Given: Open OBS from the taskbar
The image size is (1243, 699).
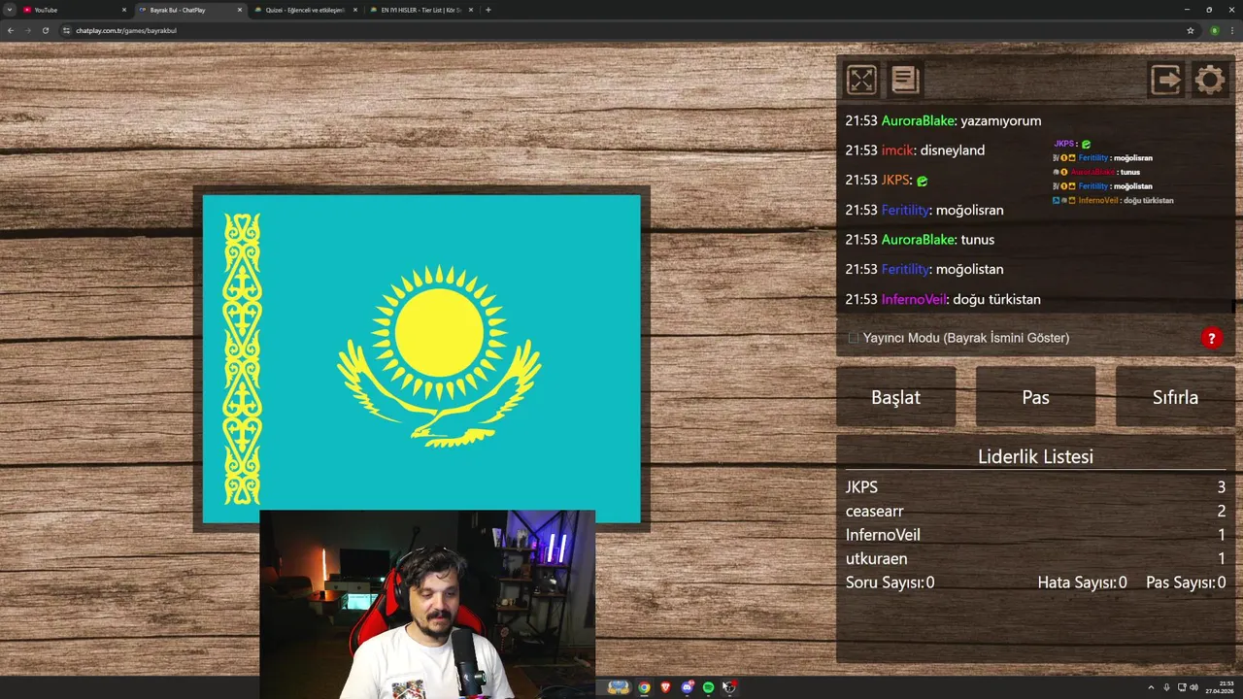Looking at the screenshot, I should click(x=729, y=687).
